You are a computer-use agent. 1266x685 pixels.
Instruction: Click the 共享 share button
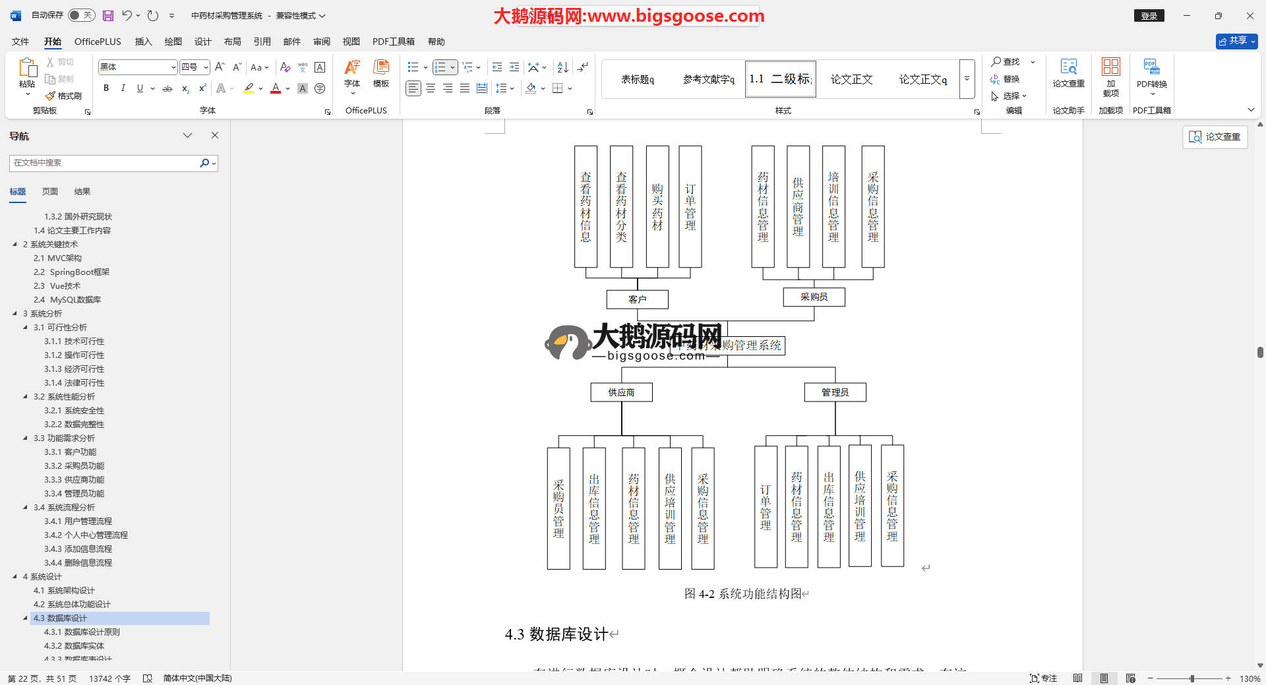click(x=1236, y=41)
